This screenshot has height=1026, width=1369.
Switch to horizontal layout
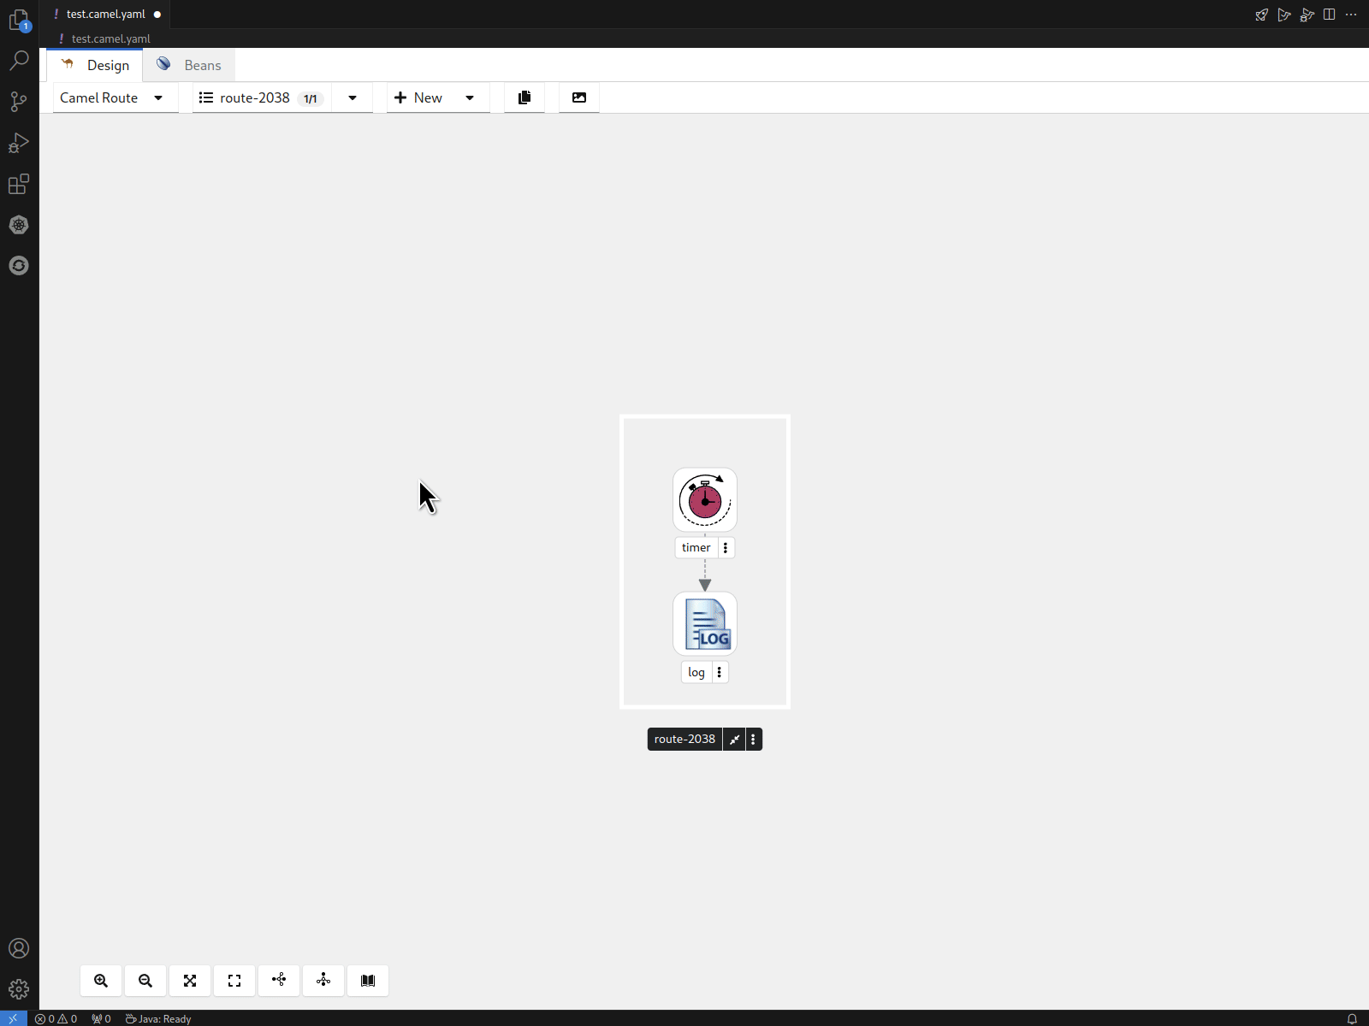(x=279, y=981)
